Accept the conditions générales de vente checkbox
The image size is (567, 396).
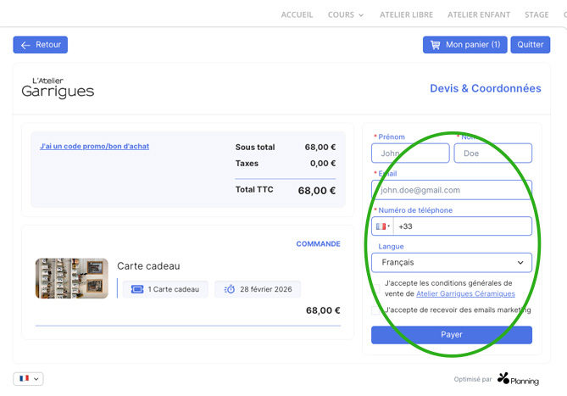coord(376,288)
